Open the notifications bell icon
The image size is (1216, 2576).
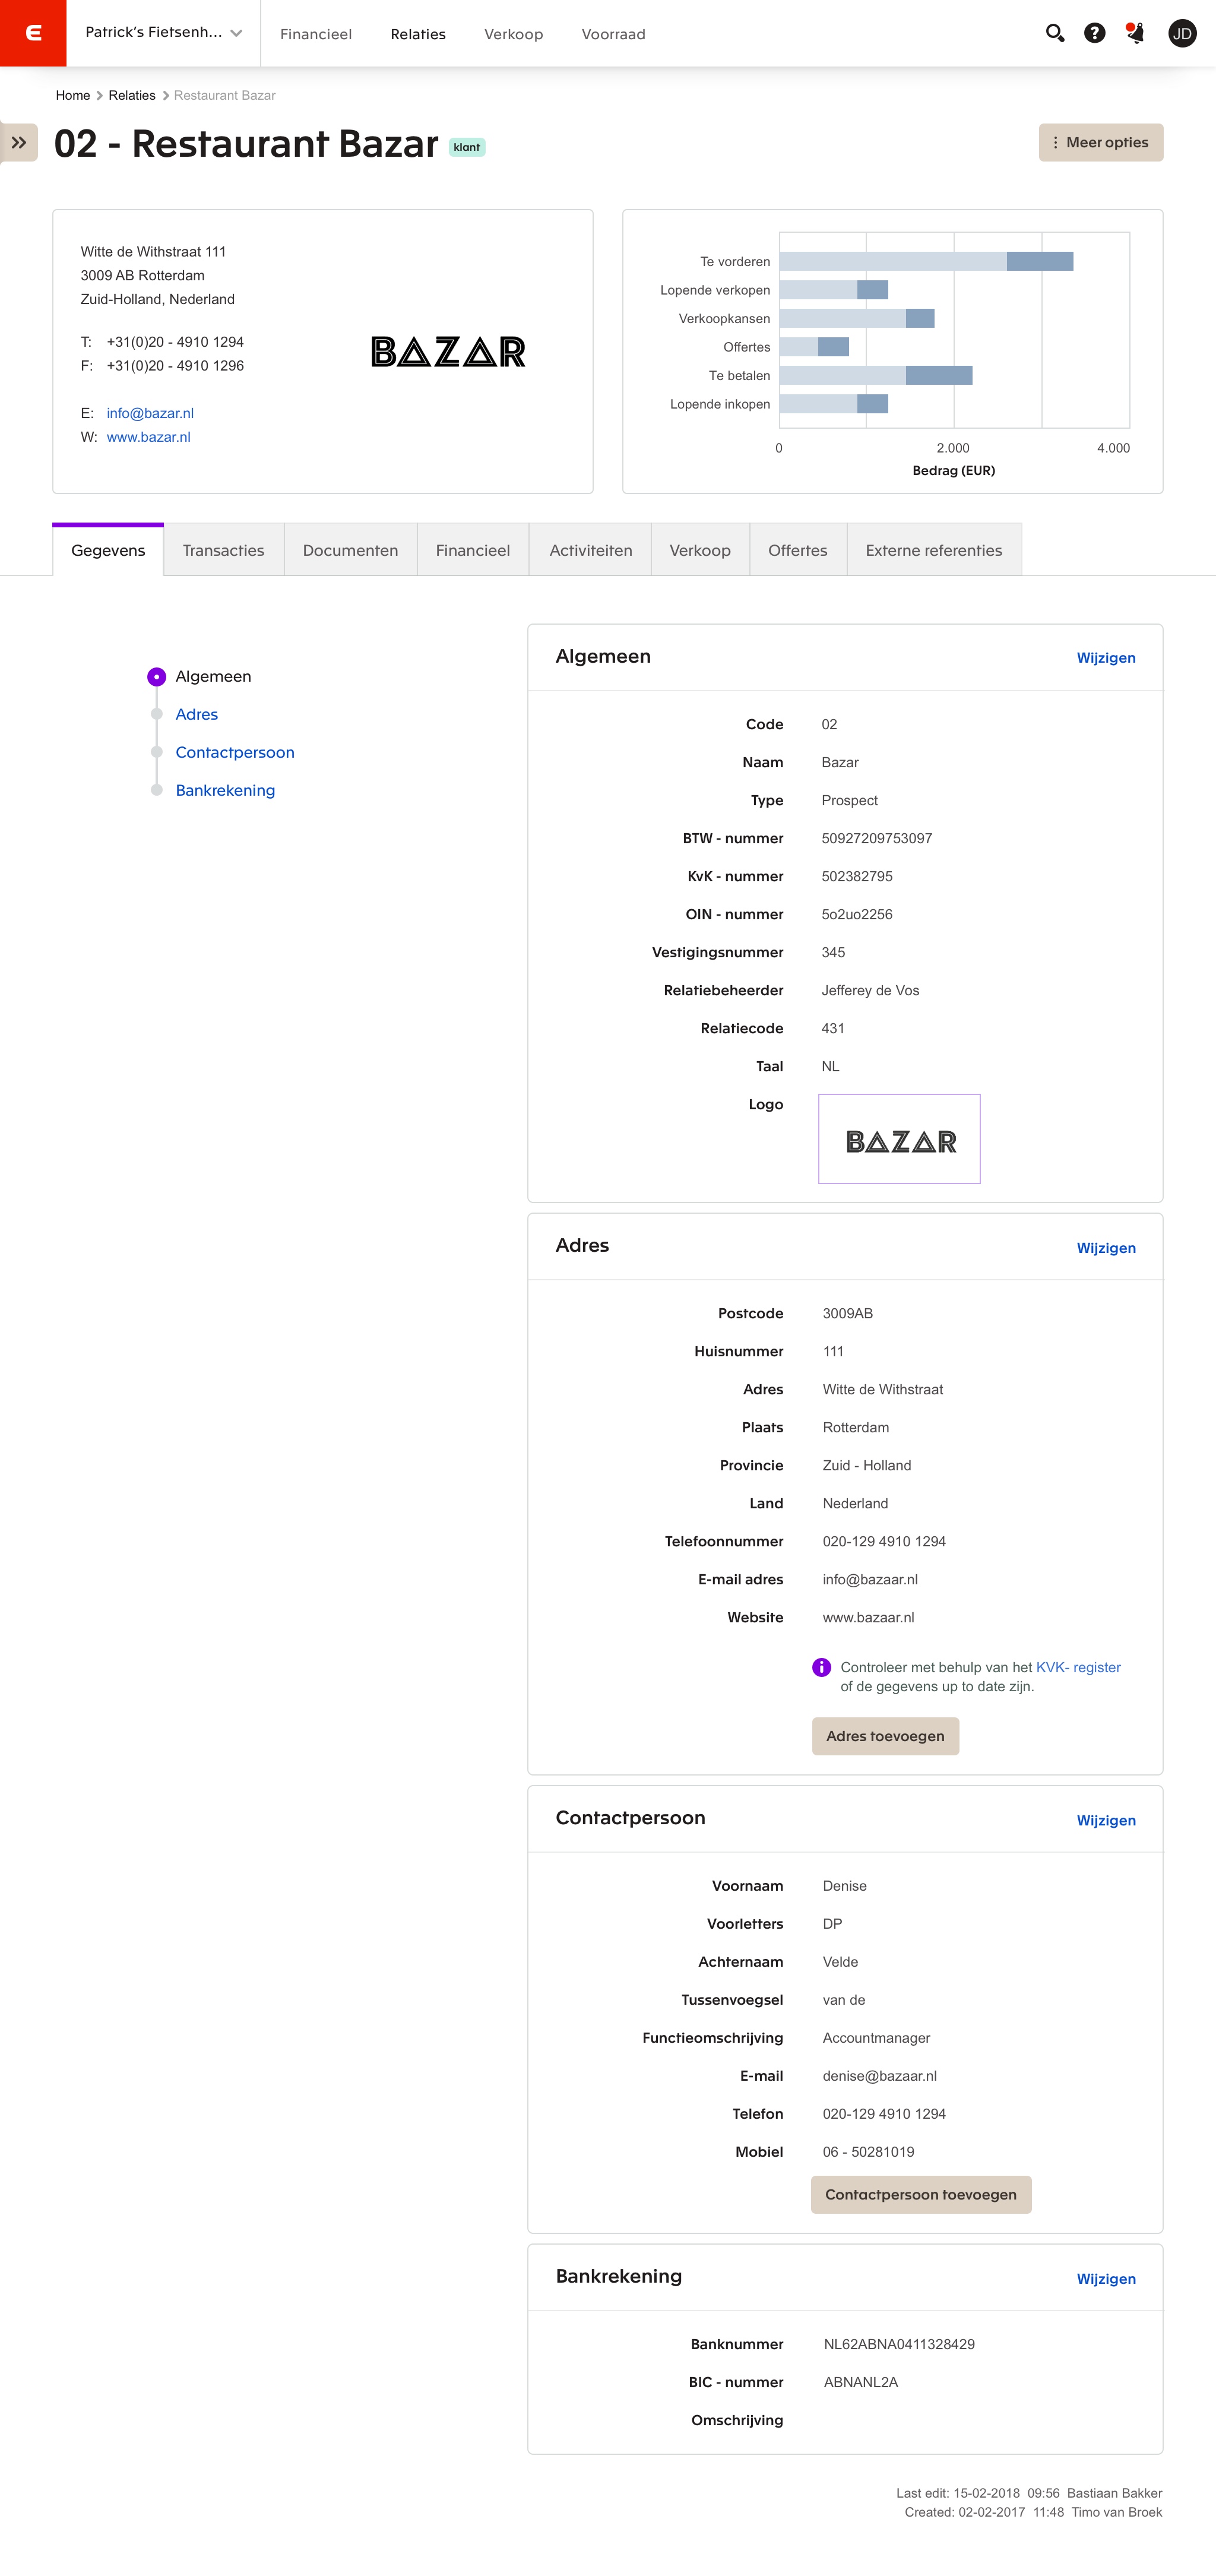point(1135,33)
